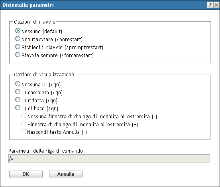Select Nessuno (default) restart option
220x187 pixels.
click(x=18, y=31)
